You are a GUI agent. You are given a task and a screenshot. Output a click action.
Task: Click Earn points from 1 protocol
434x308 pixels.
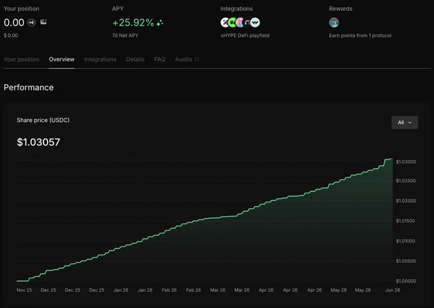(360, 35)
